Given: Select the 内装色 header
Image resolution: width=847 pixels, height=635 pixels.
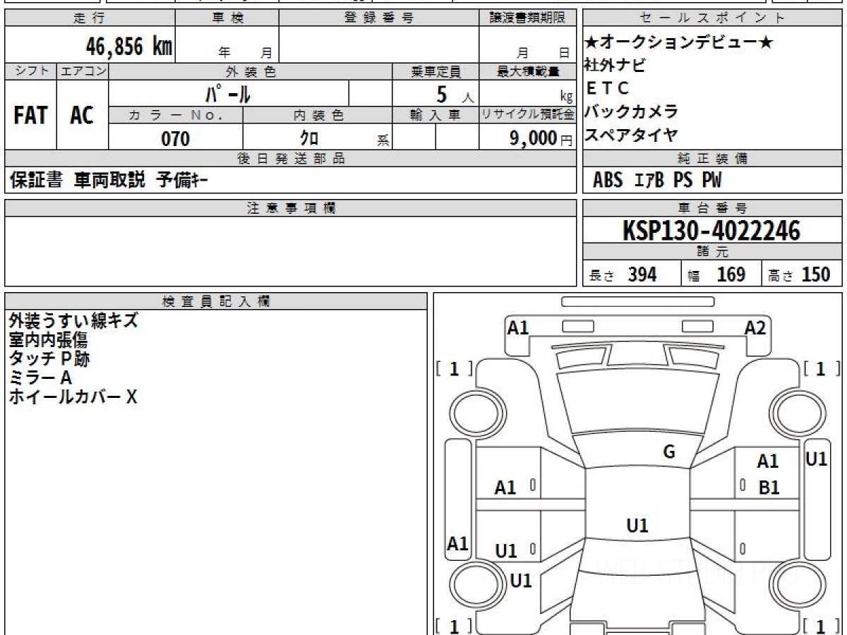Looking at the screenshot, I should pos(318,115).
